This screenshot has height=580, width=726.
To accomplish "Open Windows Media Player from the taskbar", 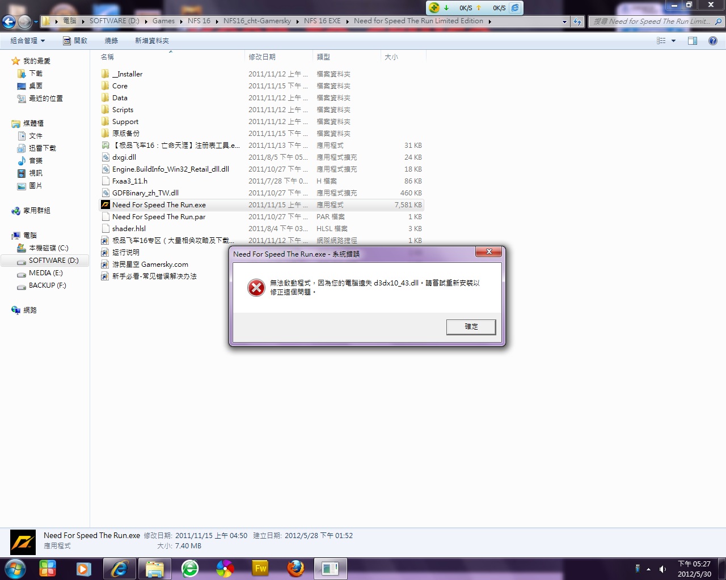I will coord(83,569).
